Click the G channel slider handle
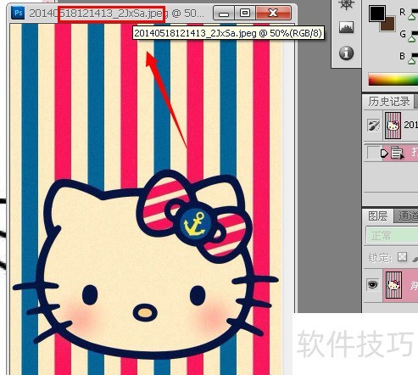Image resolution: width=418 pixels, height=375 pixels. (413, 39)
